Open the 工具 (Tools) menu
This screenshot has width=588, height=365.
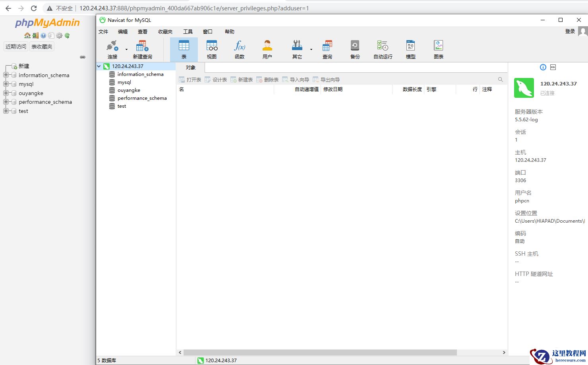[x=188, y=32]
